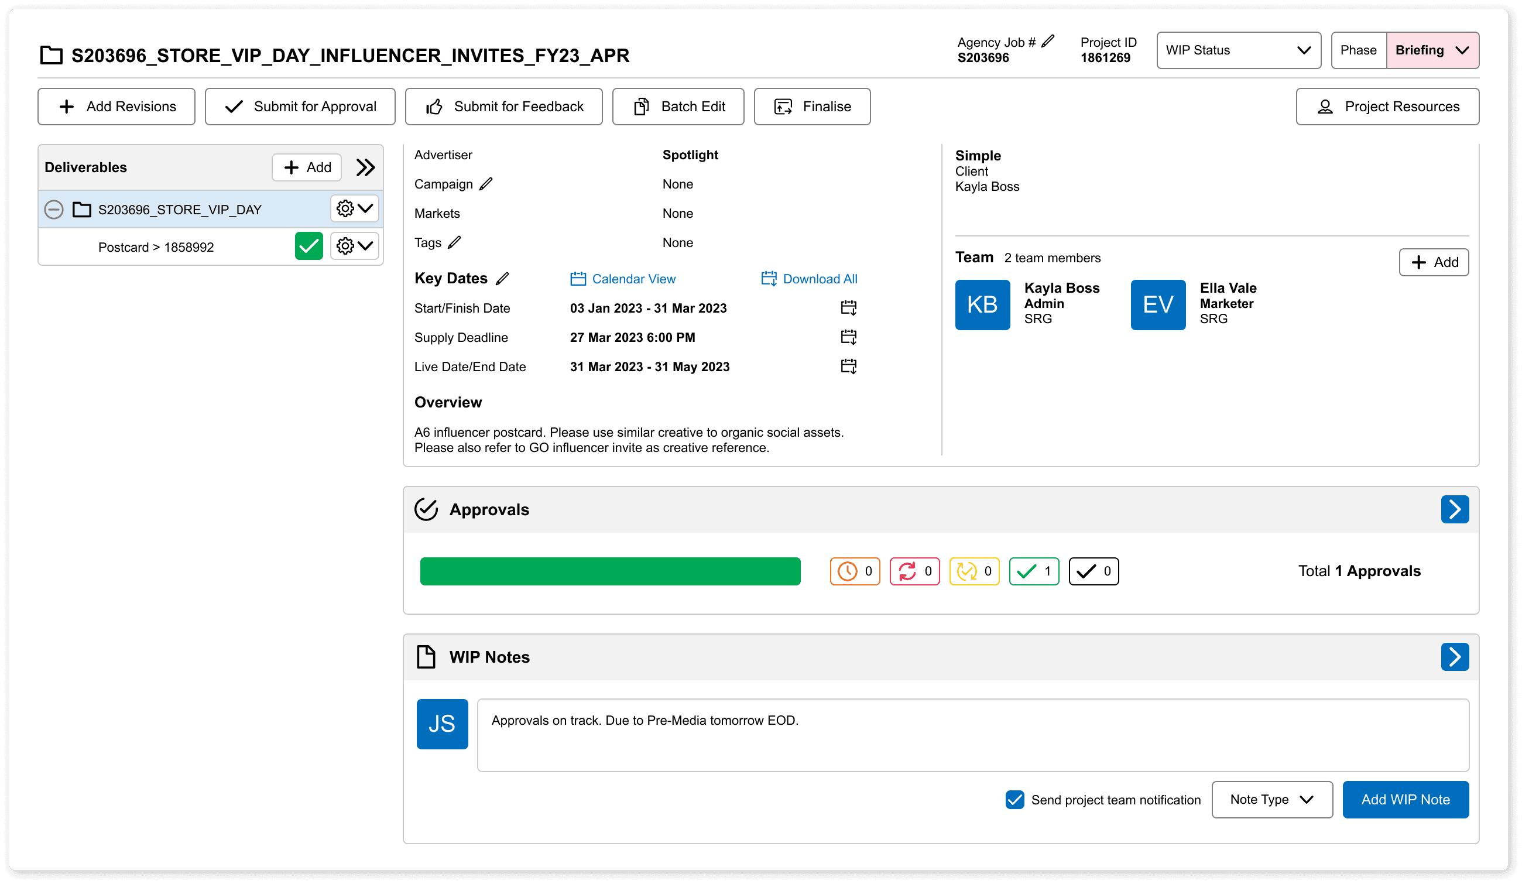1522x884 pixels.
Task: Open Approvals section with blue arrow
Action: point(1454,509)
